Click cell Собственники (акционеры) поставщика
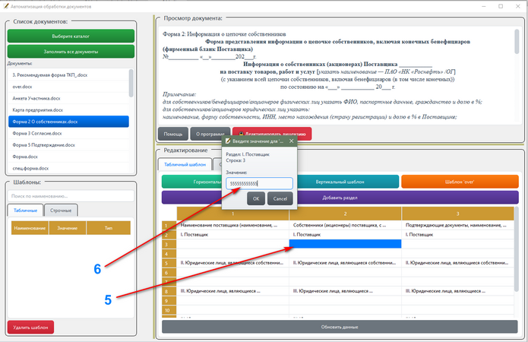The width and height of the screenshot is (528, 342). 345,225
